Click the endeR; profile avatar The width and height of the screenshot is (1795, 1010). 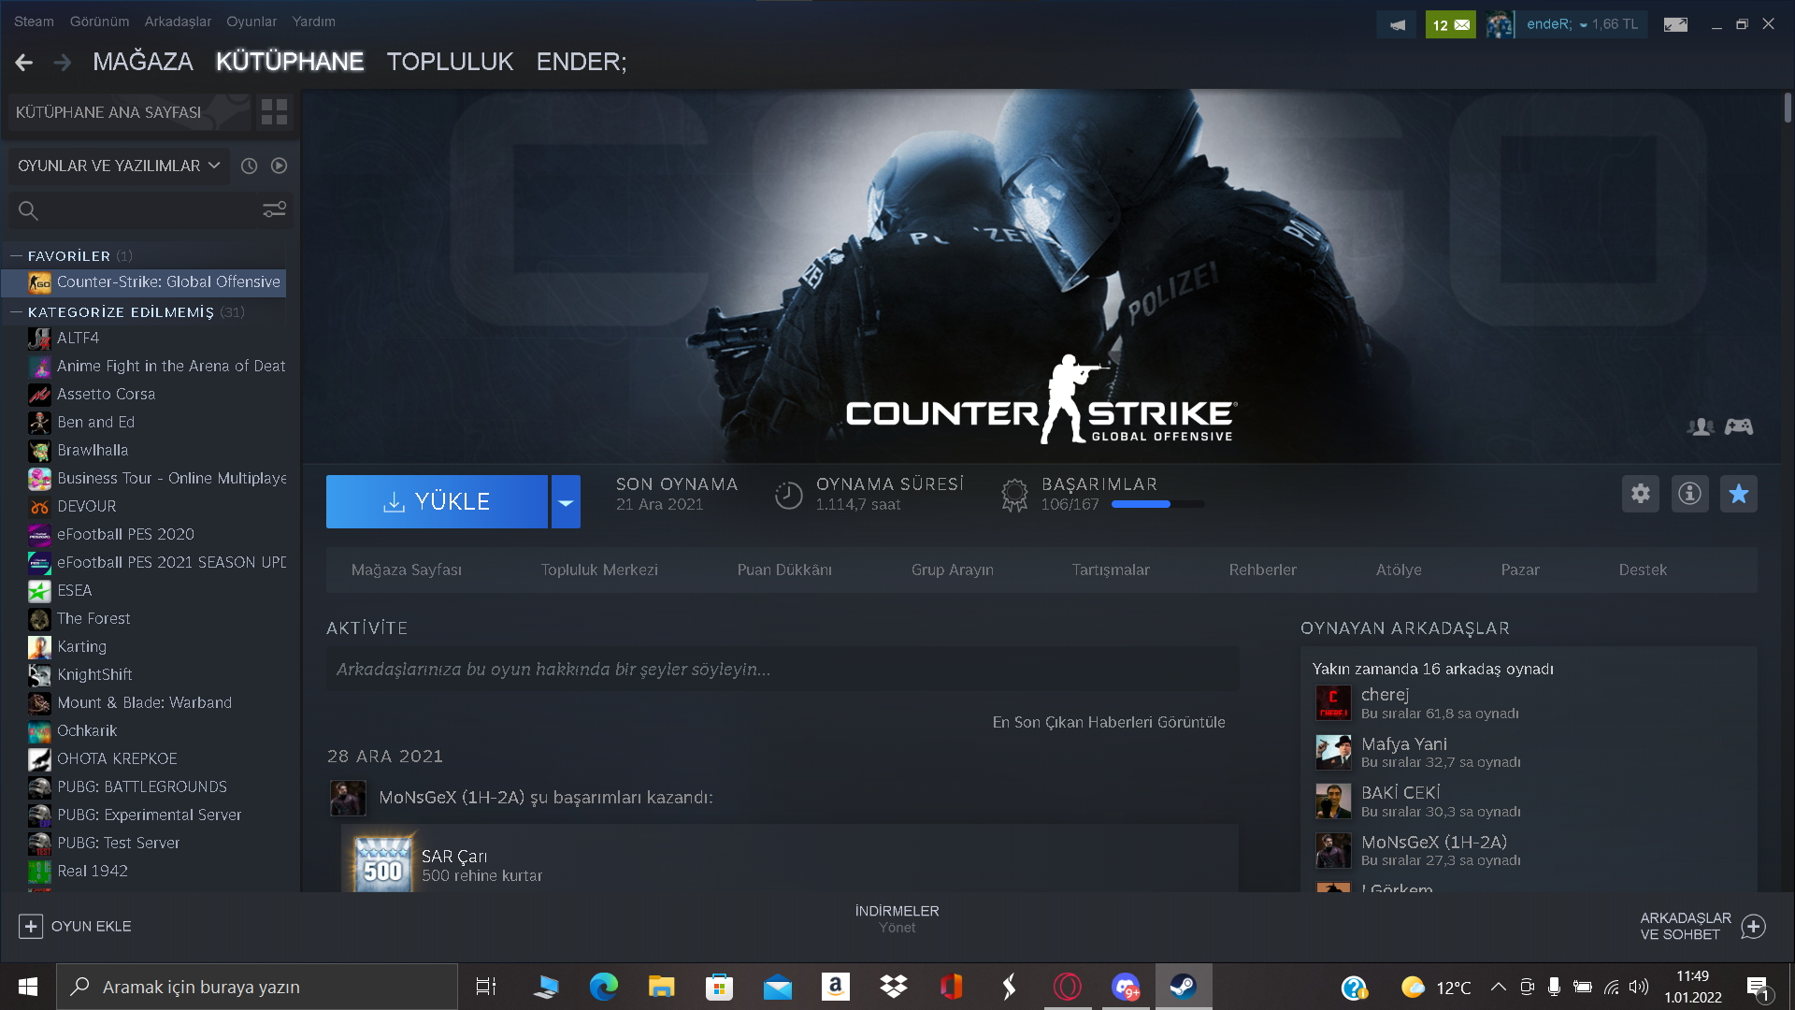coord(1500,24)
